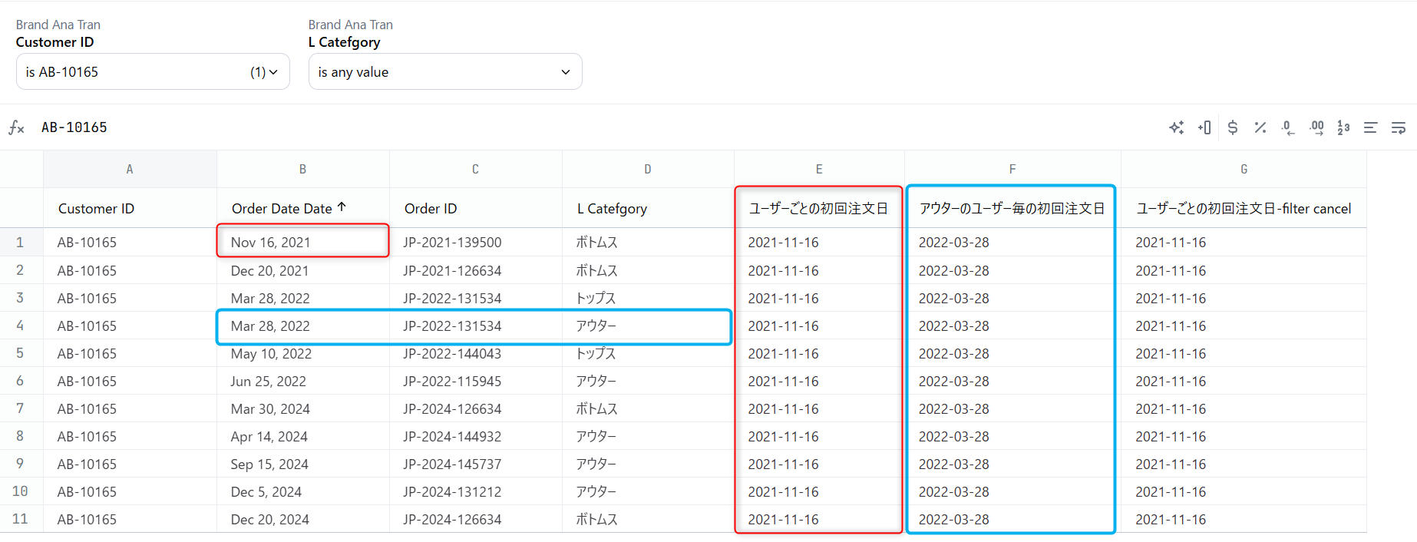Click the increase decimal places icon
The width and height of the screenshot is (1417, 542).
pos(1316,127)
